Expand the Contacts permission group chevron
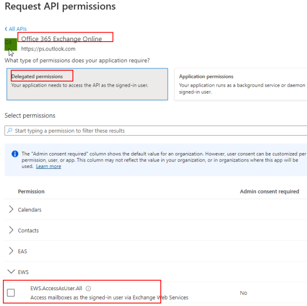The width and height of the screenshot is (307, 306). tap(11, 230)
